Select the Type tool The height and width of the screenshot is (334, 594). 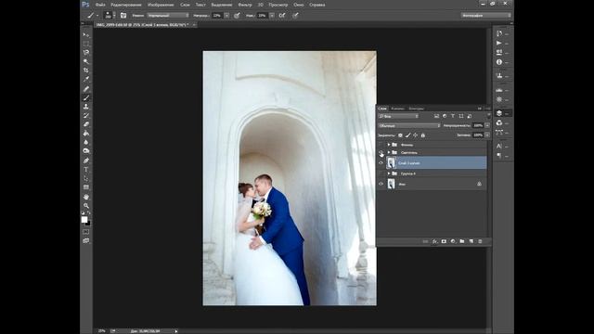click(86, 169)
